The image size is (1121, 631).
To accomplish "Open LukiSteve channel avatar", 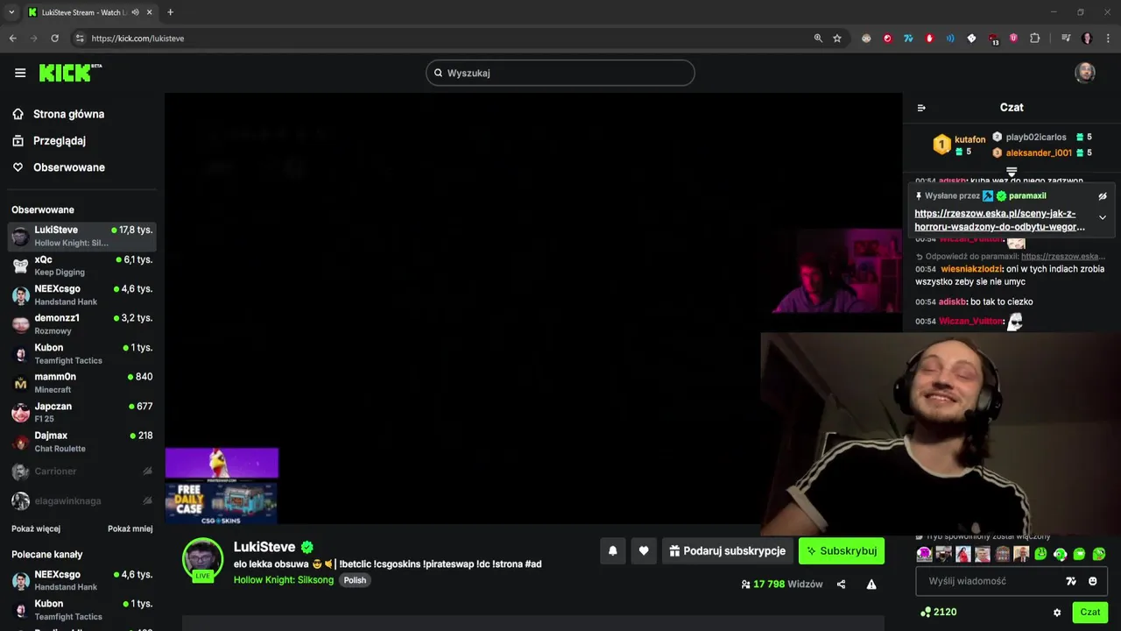I will coord(202,558).
